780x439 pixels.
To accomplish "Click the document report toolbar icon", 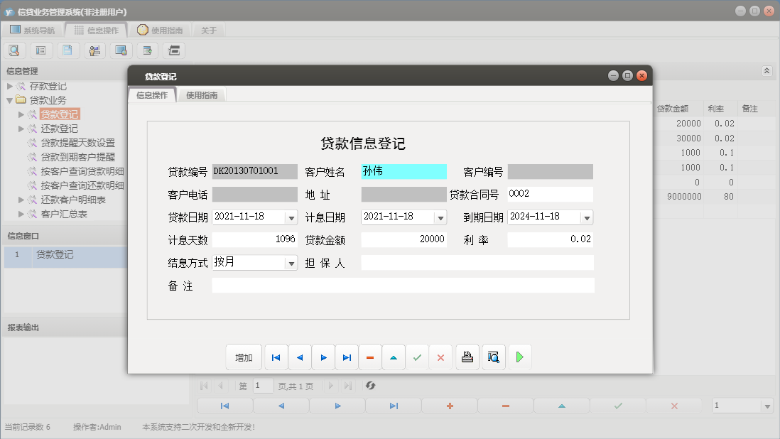I will coord(67,50).
